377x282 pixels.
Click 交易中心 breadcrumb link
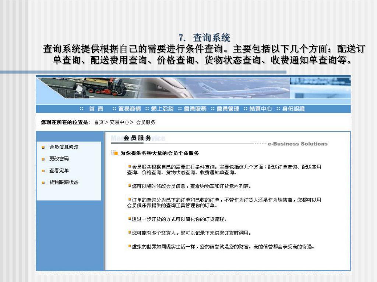119,122
